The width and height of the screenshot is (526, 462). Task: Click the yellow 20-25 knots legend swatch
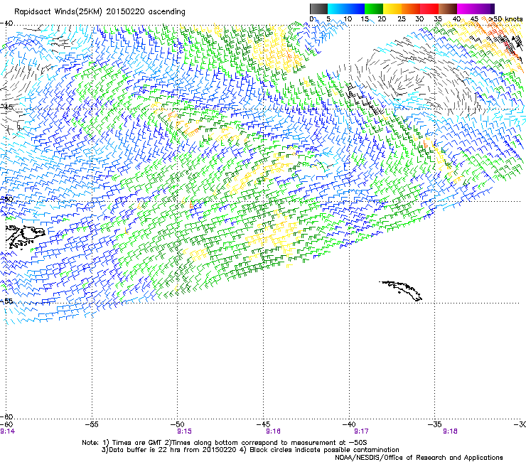[392, 9]
